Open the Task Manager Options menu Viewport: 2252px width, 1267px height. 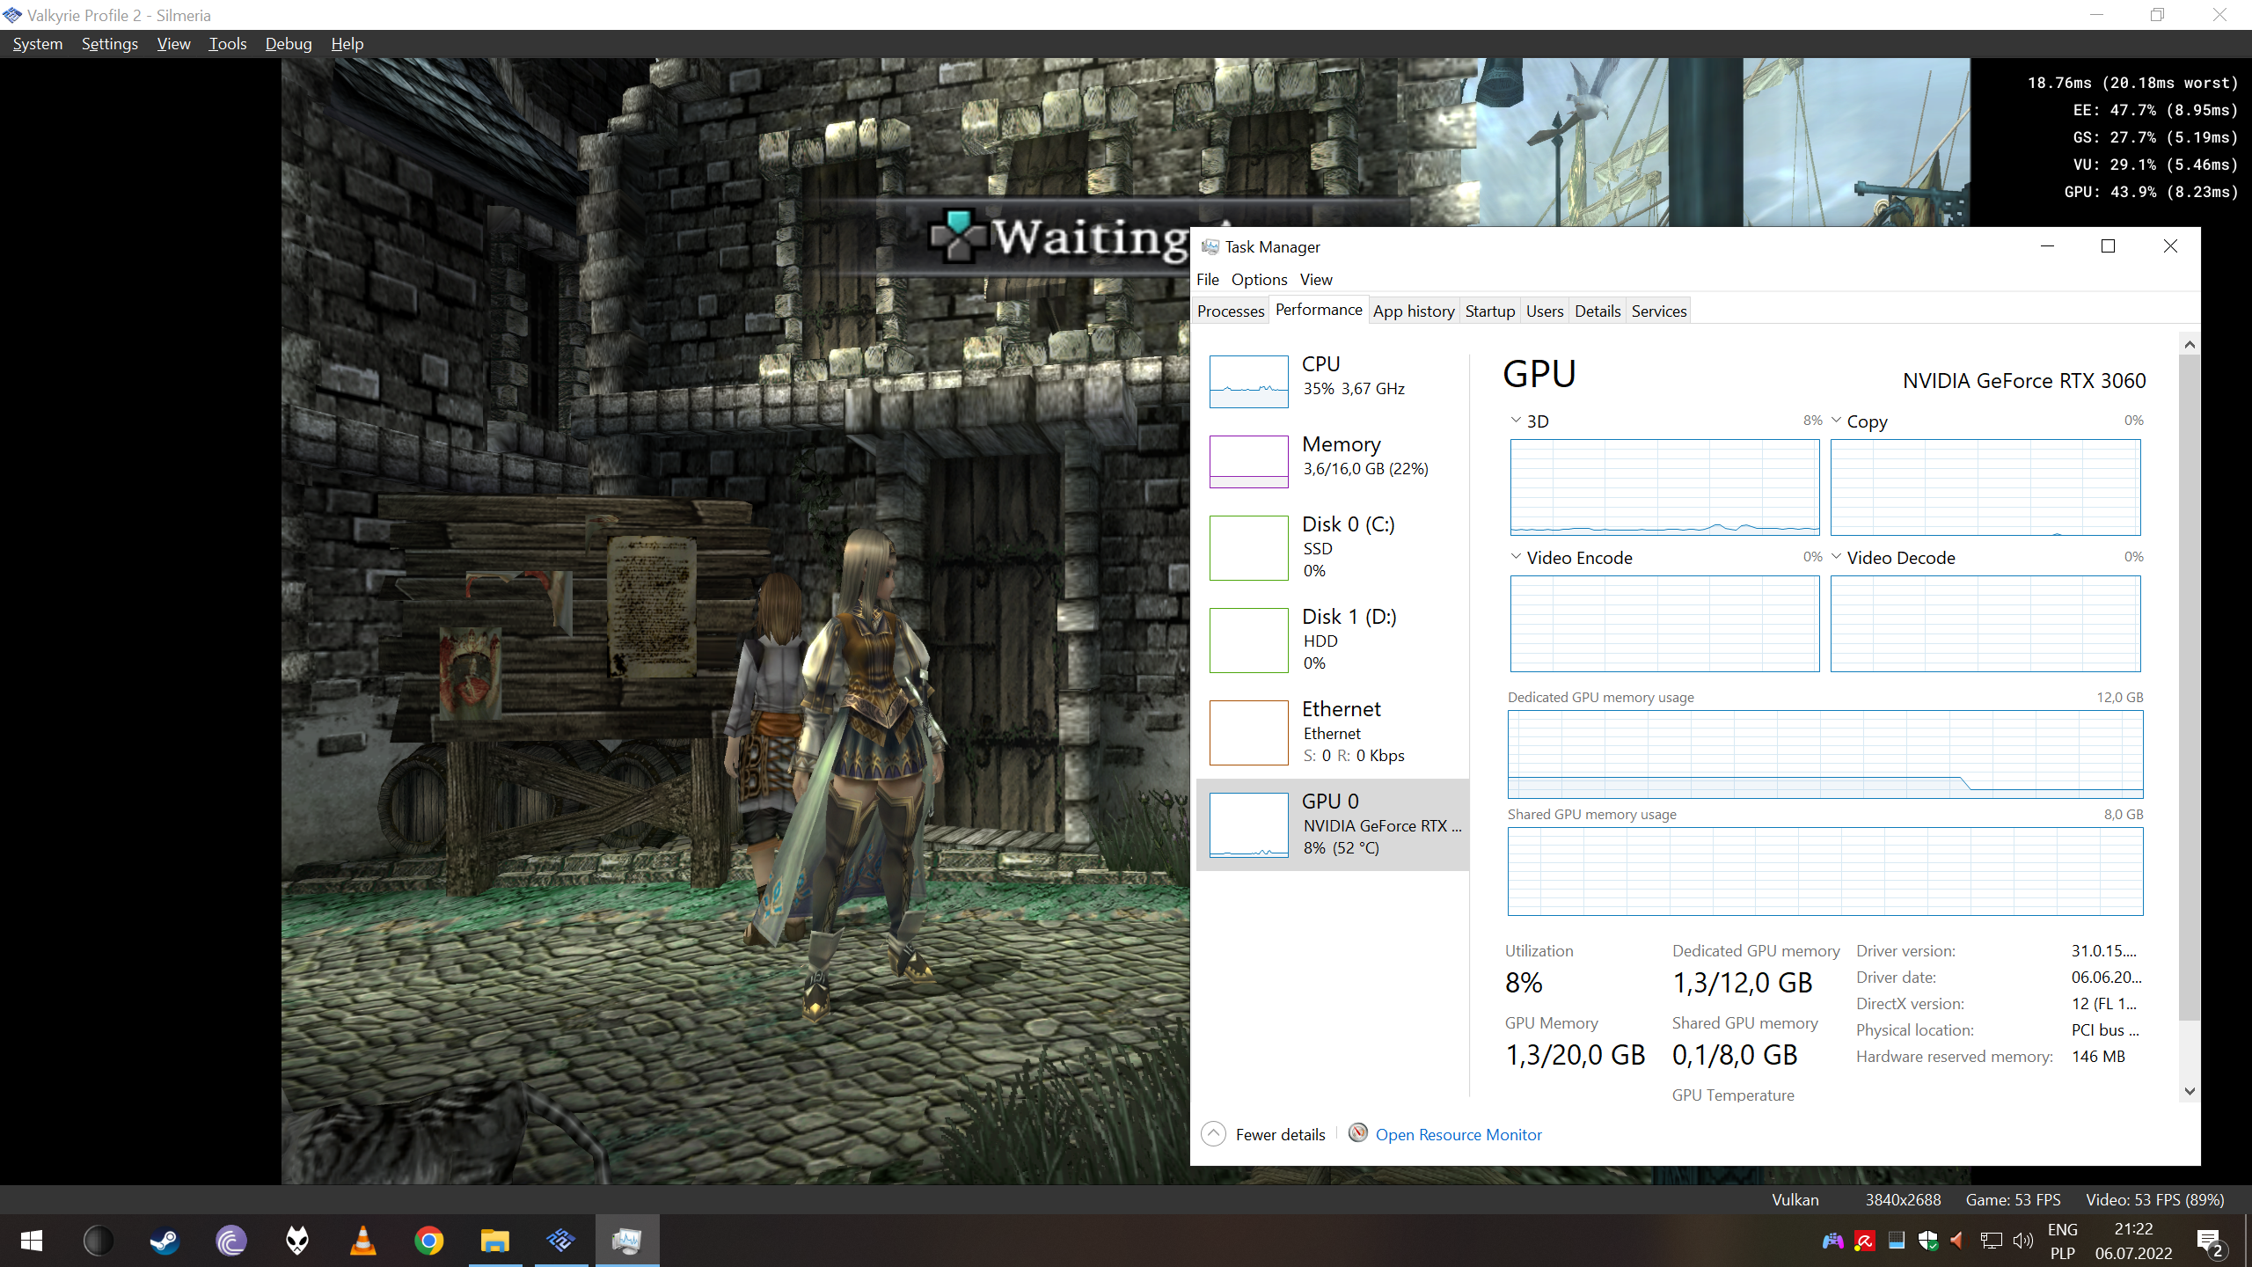1259,280
